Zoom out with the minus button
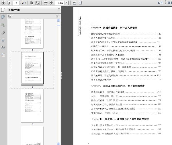The width and height of the screenshot is (172, 145). (46, 3)
